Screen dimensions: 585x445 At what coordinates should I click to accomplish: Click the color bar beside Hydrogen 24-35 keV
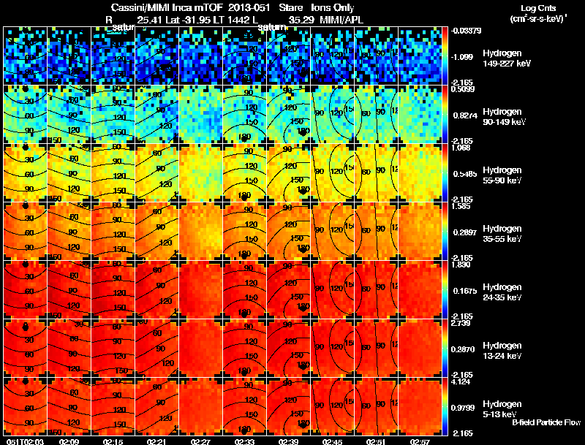(x=445, y=290)
